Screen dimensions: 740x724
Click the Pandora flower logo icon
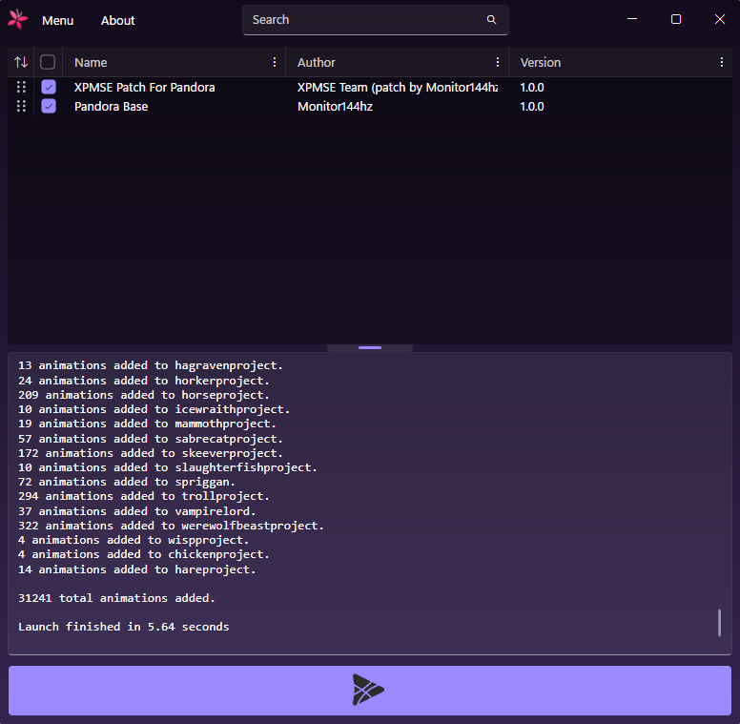tap(18, 19)
